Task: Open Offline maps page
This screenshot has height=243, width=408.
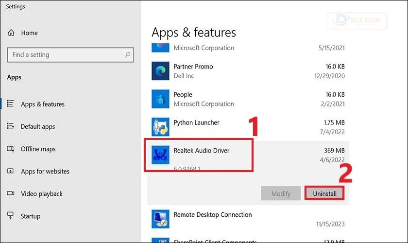Action: (38, 149)
